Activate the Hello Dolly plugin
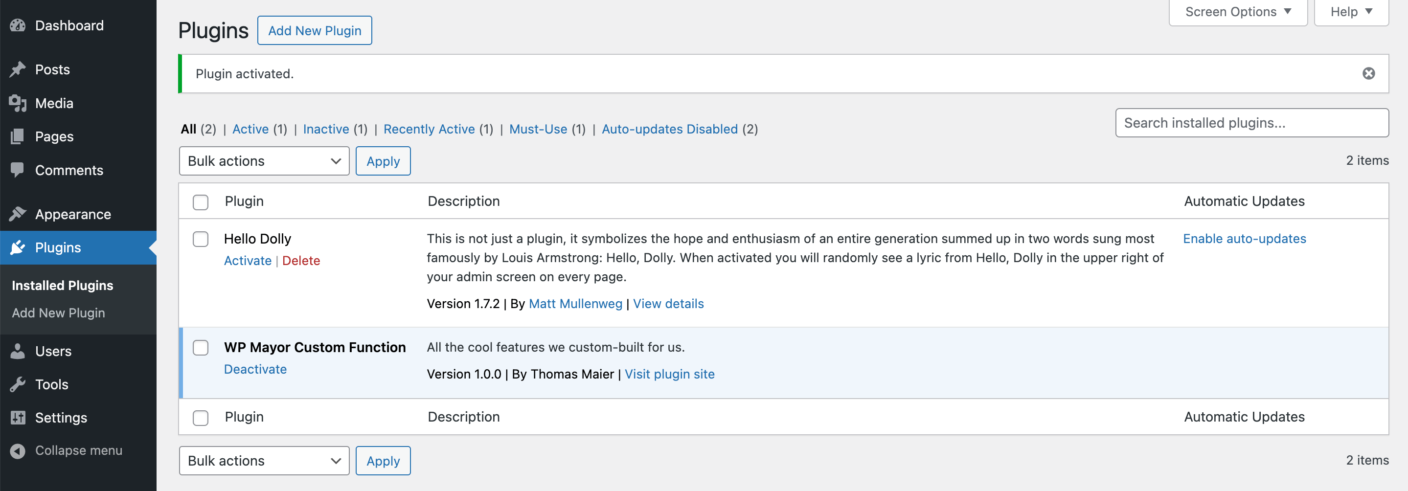Screen dimensions: 1408x491 click(x=248, y=261)
